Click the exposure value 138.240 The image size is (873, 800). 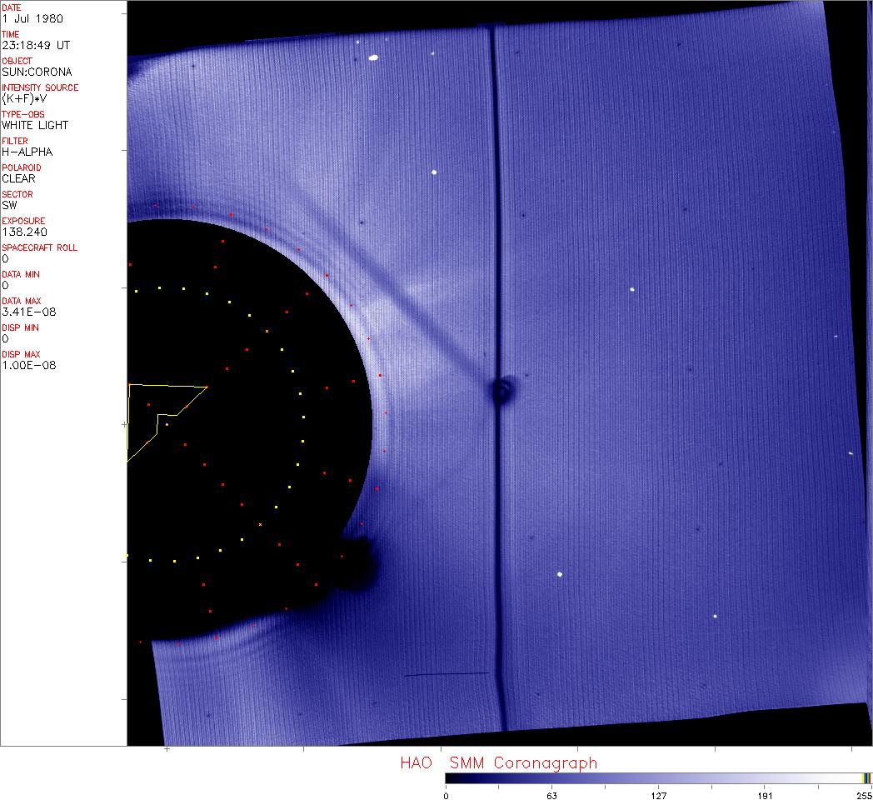[x=23, y=232]
